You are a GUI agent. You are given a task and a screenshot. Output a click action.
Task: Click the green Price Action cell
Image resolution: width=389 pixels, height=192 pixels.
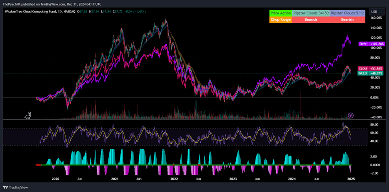[x=281, y=13]
